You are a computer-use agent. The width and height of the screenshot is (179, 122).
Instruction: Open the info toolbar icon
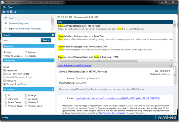pos(15,12)
